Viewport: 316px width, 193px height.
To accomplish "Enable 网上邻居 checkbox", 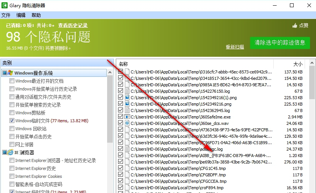I will pyautogui.click(x=12, y=144).
